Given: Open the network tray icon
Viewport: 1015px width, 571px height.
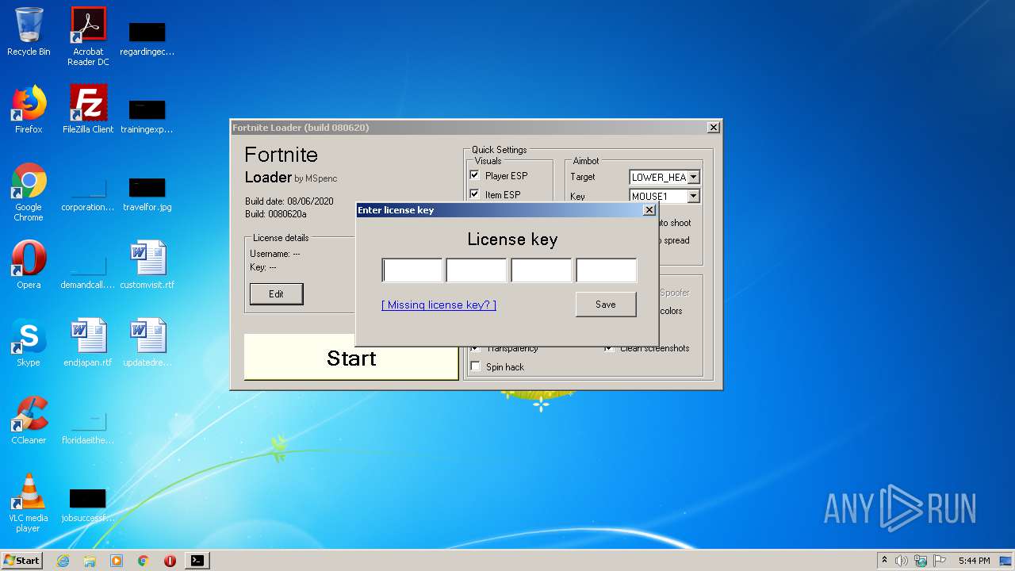Looking at the screenshot, I should 921,561.
